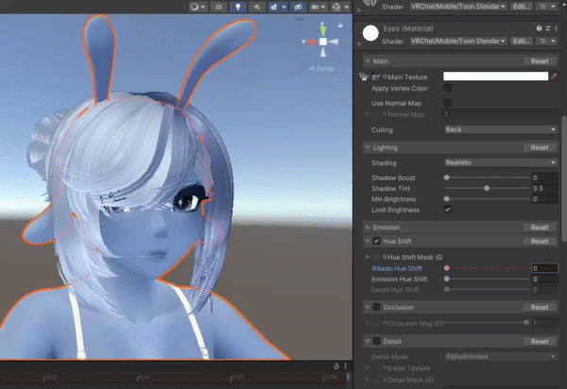Open the Eyes material help icon
567x389 pixels.
pyautogui.click(x=539, y=30)
